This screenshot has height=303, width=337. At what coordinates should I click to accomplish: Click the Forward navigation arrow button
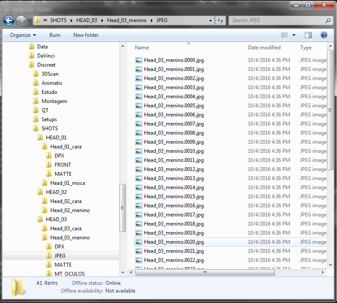pyautogui.click(x=21, y=20)
